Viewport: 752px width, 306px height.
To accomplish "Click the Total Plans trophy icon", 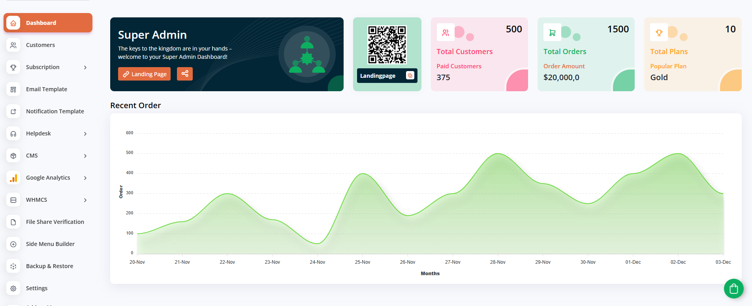I will click(659, 33).
